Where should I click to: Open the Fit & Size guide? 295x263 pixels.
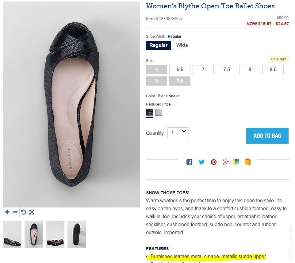[278, 59]
